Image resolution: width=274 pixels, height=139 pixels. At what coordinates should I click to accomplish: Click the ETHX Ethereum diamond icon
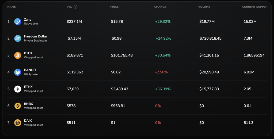tap(18, 89)
